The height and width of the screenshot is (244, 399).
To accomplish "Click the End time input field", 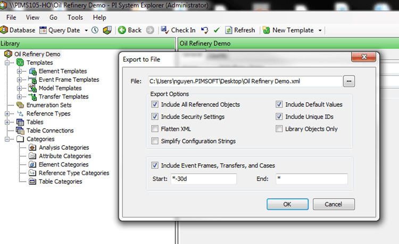I will [x=312, y=179].
